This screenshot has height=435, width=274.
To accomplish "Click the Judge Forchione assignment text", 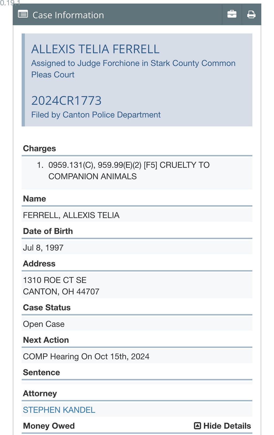I will pos(133,69).
